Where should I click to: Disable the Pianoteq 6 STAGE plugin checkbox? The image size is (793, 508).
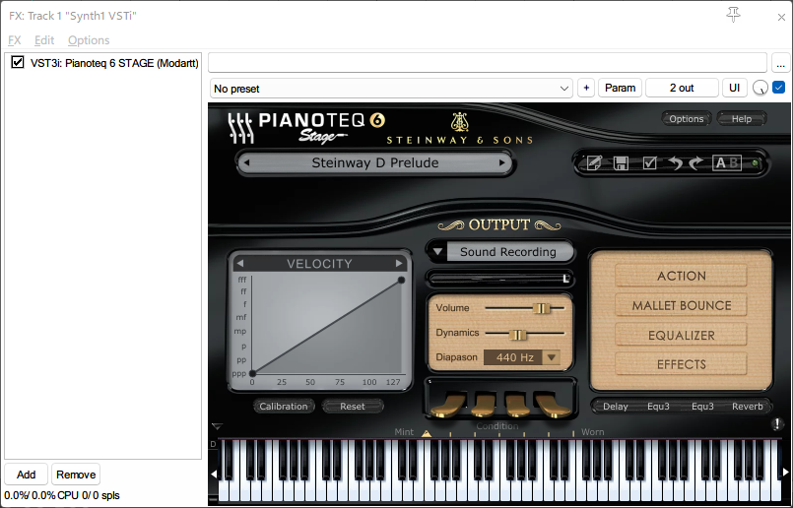tap(18, 62)
